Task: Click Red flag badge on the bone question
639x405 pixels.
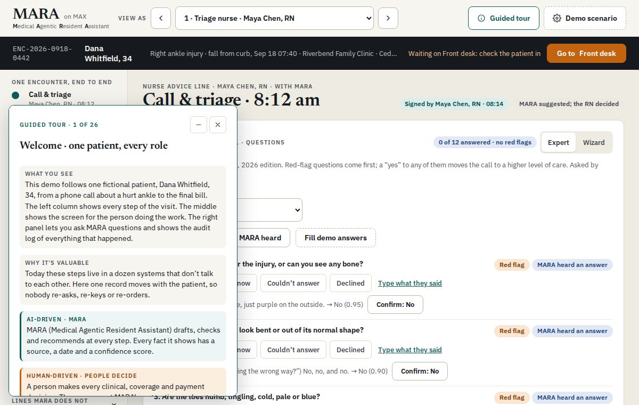Action: pos(512,265)
